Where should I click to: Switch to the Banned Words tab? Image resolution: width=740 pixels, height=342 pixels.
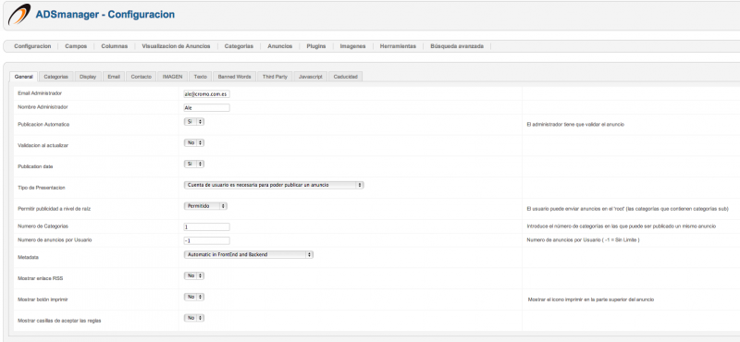pyautogui.click(x=235, y=77)
